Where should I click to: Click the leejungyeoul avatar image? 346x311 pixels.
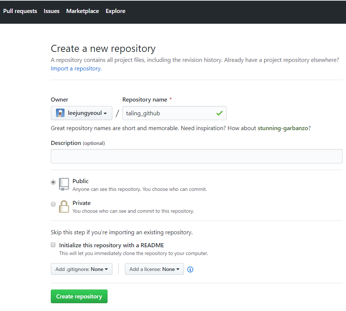point(60,113)
